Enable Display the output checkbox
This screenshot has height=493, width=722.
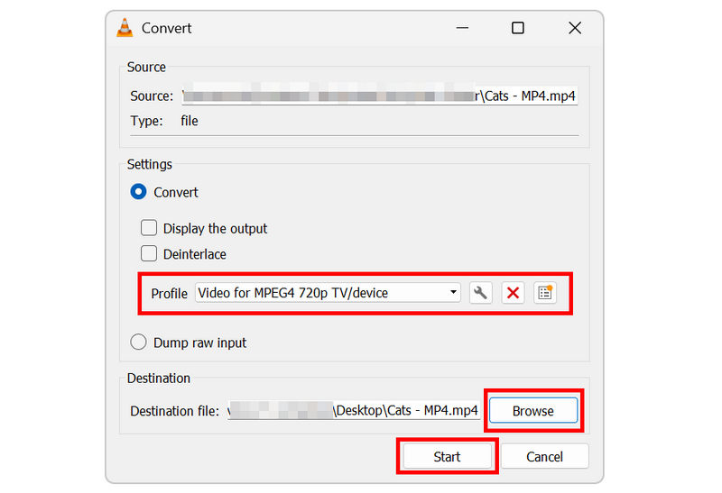(x=149, y=228)
